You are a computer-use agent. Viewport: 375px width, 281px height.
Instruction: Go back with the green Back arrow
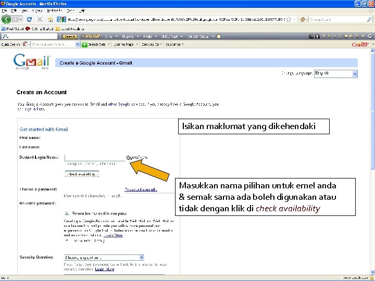6,19
